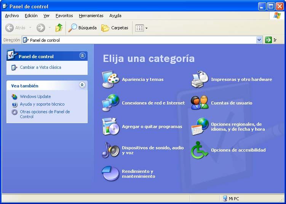Click the Opciones de accesibilidad label
Screen dimensions: 286x204
[238, 150]
